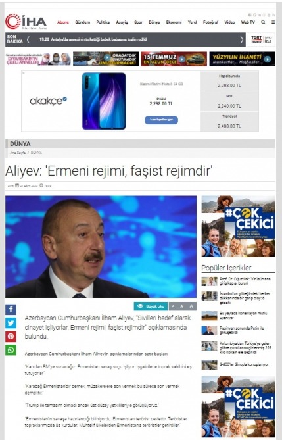Share article on Pinterest
Viewport: 282px width, 440px height.
(x=11, y=337)
